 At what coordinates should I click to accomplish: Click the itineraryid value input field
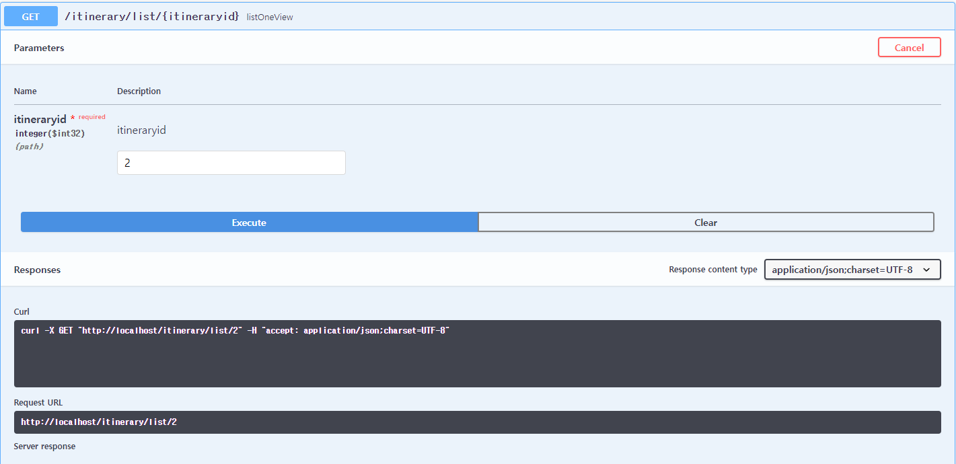coord(231,162)
